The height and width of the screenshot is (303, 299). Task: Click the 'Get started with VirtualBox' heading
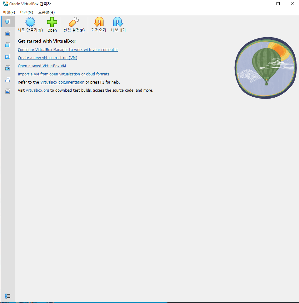(x=47, y=41)
